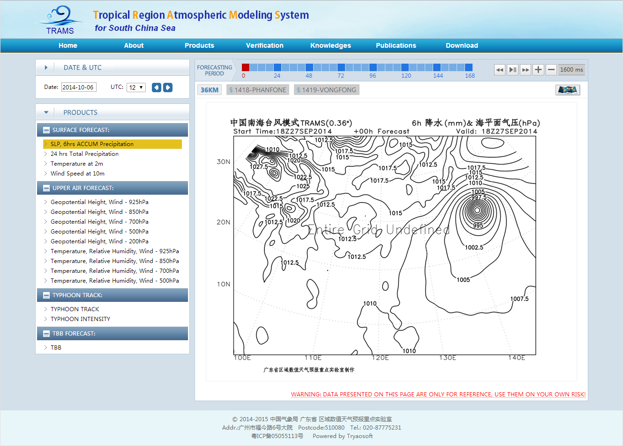Click the rewind animation button

click(500, 70)
